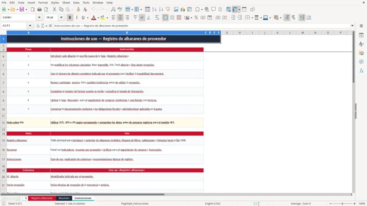Insert a comment bubble icon
The image size is (367, 206).
(x=214, y=9)
